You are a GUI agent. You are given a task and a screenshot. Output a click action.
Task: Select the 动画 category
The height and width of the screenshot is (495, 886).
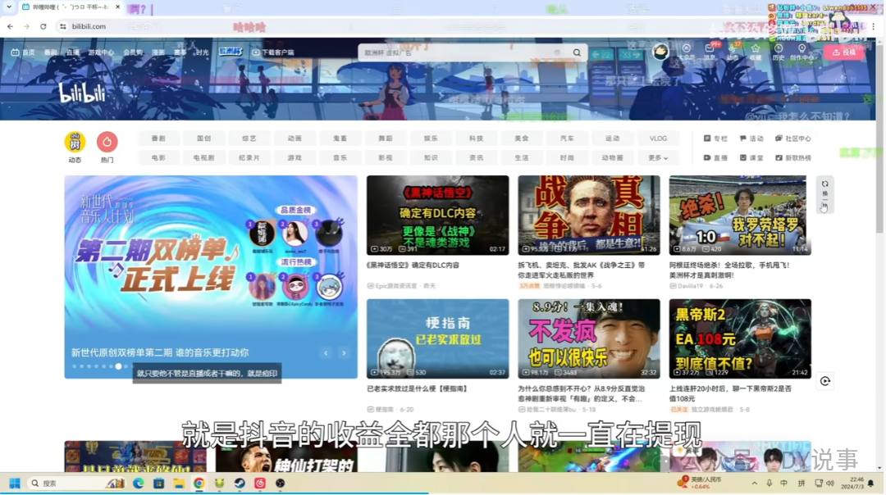click(295, 139)
